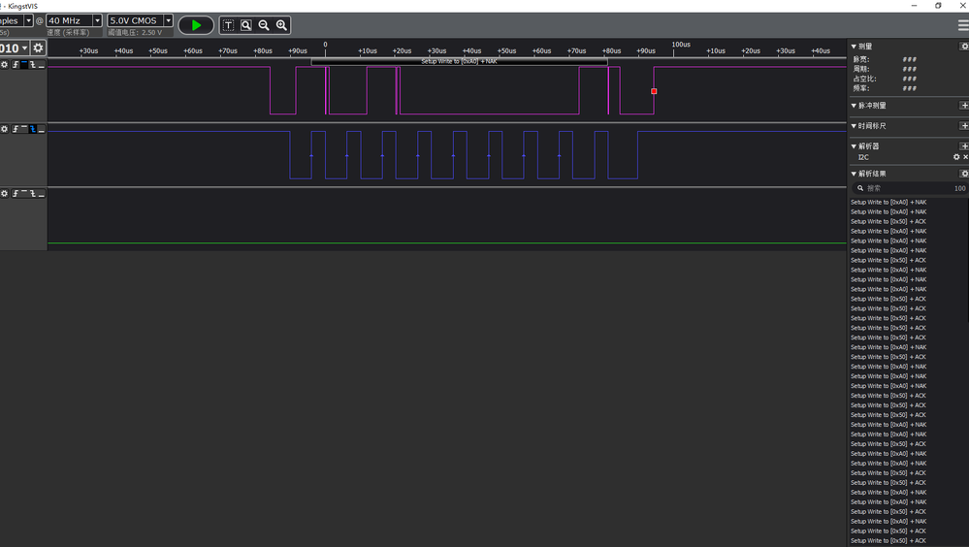This screenshot has width=969, height=547.
Task: Click the 100 count in search bar
Action: 959,188
